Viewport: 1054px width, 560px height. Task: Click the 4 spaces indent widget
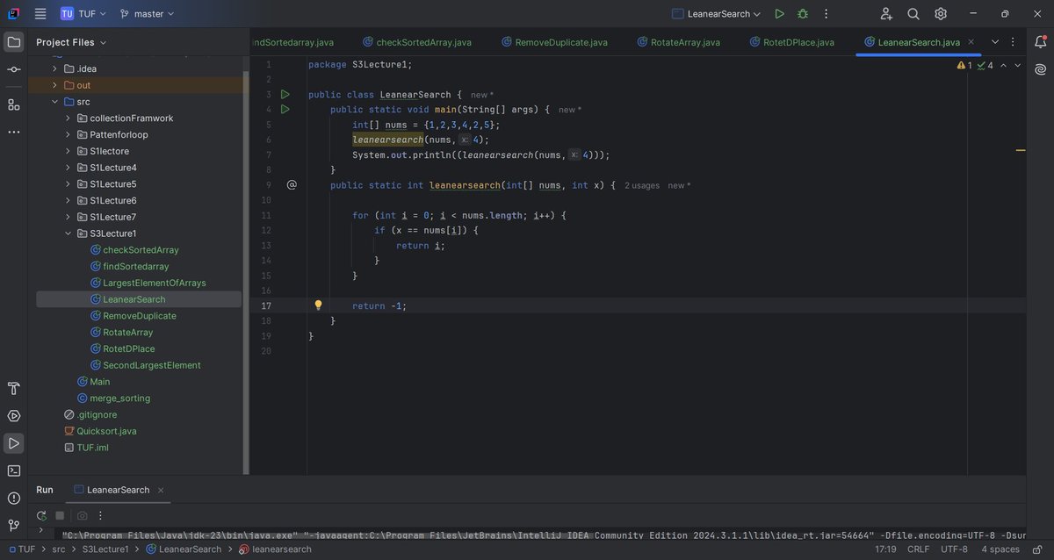click(1000, 549)
